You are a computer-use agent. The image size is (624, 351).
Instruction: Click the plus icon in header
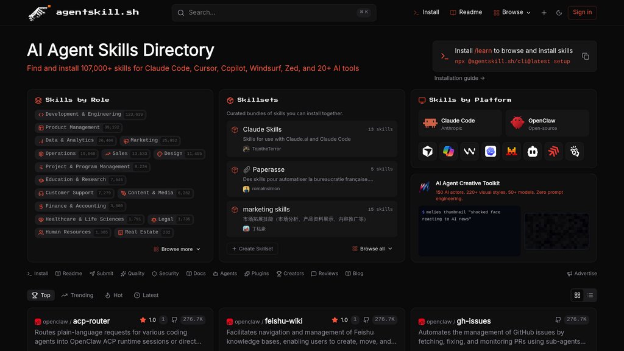coord(544,13)
